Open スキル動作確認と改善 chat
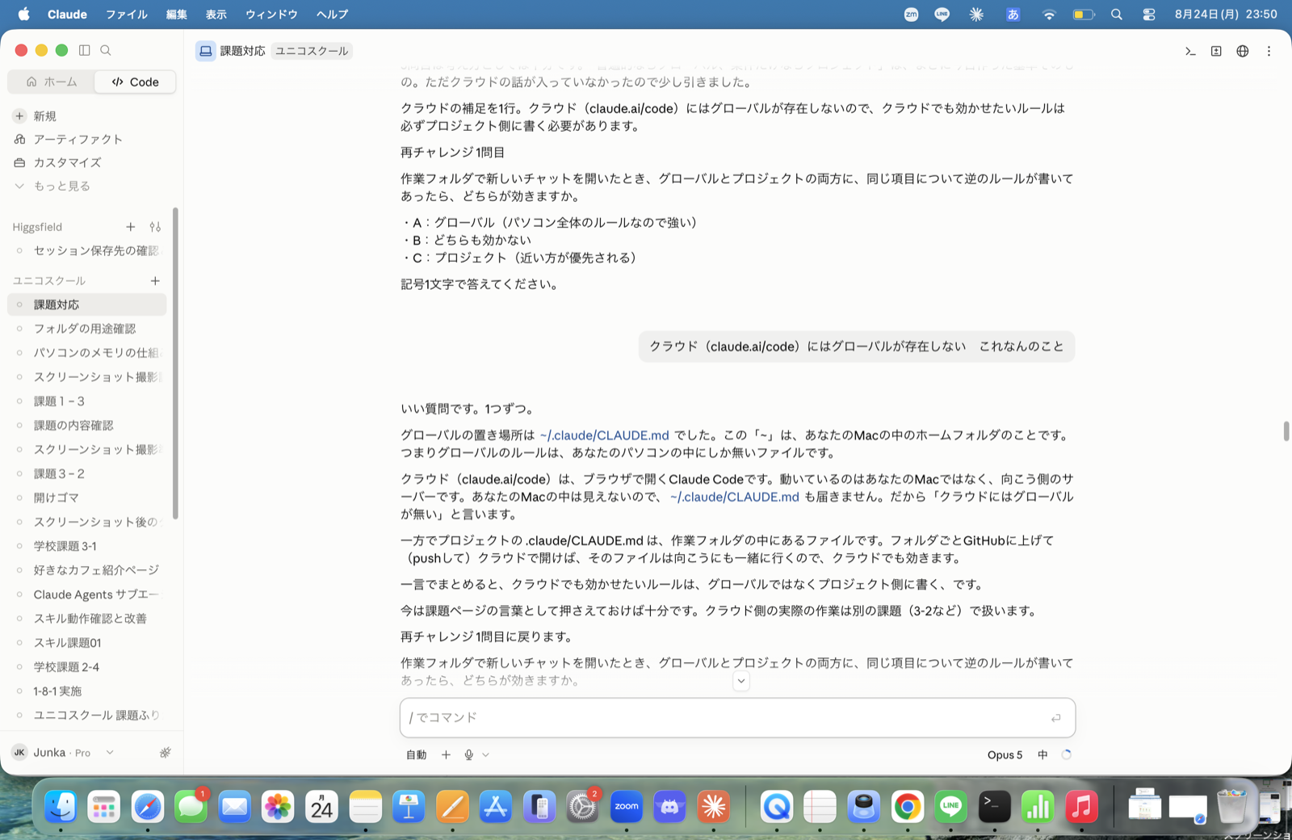 coord(87,619)
